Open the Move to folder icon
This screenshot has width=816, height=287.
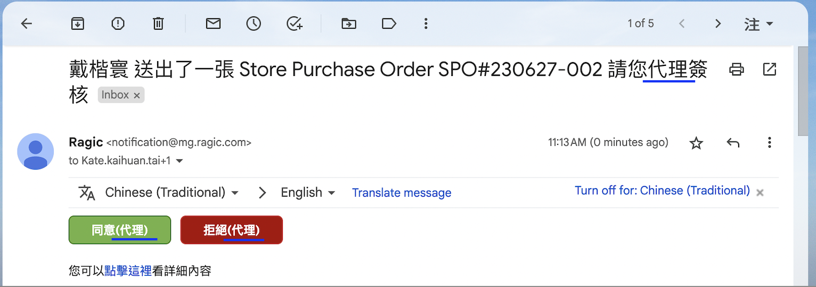pos(349,24)
